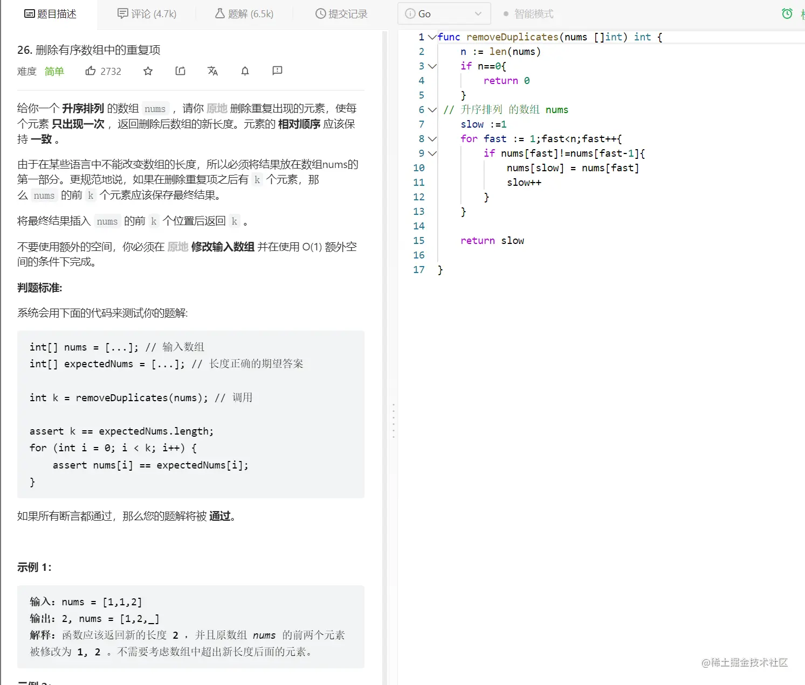Click the problem title 26. 删除有序数组中的重复项
The width and height of the screenshot is (805, 685).
[x=89, y=50]
